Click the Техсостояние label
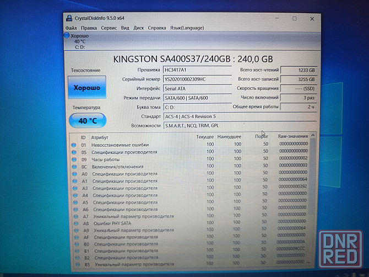Viewport: 369px width, 277px height. coord(86,71)
